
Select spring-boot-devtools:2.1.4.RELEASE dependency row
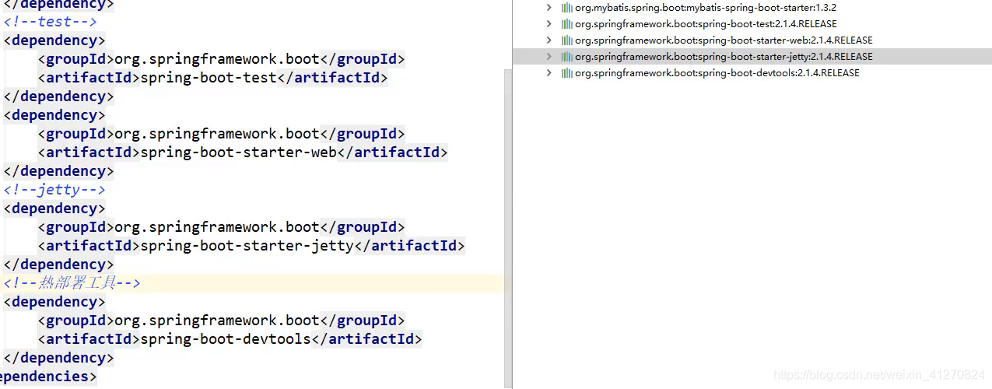[752, 73]
